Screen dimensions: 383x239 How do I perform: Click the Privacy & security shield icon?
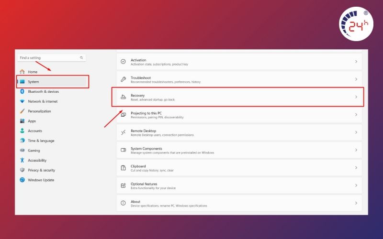pyautogui.click(x=22, y=170)
